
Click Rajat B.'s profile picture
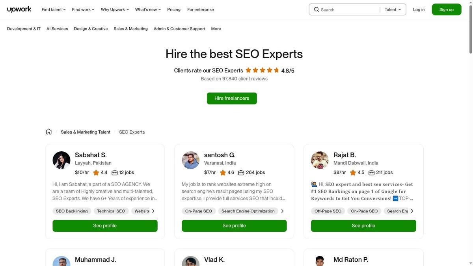click(x=320, y=160)
